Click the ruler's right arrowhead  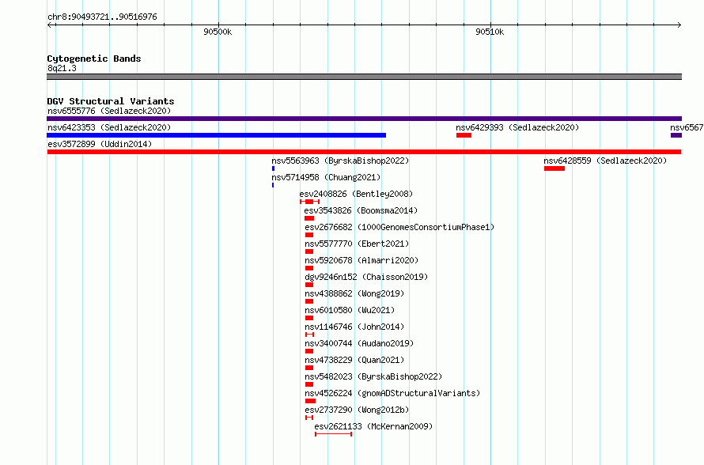[x=679, y=25]
